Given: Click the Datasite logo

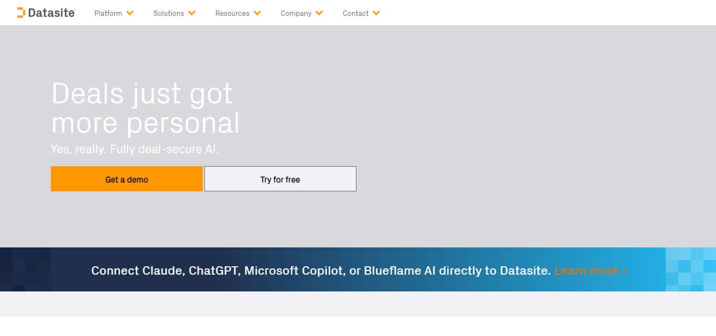Looking at the screenshot, I should tap(46, 13).
